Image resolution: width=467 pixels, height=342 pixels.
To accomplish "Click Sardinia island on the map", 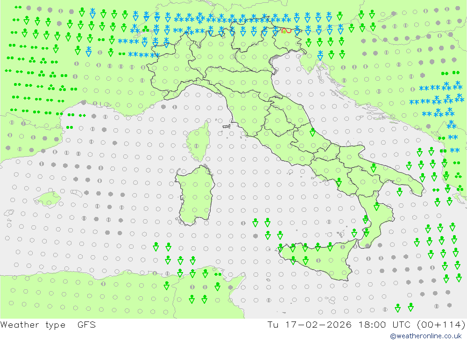I will pyautogui.click(x=195, y=195).
